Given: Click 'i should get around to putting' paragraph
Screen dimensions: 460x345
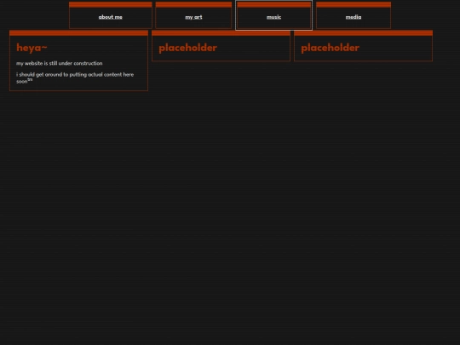Looking at the screenshot, I should 75,78.
